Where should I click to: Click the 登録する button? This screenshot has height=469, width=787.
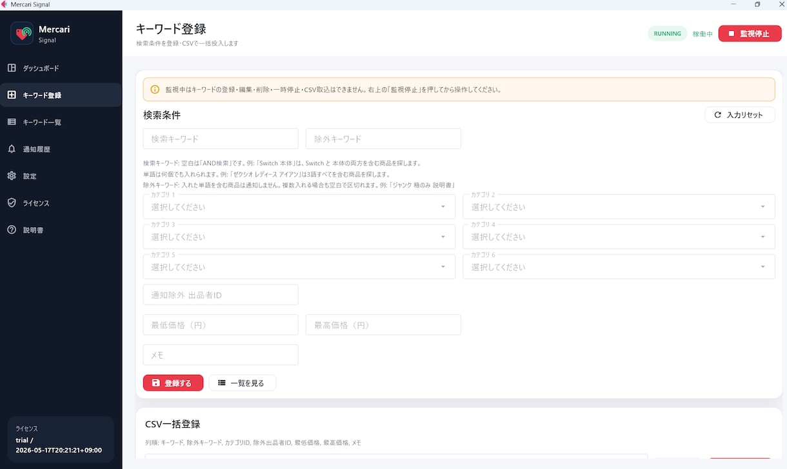pyautogui.click(x=173, y=383)
